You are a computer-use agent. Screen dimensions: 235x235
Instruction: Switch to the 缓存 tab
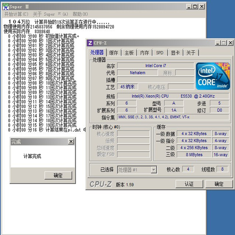tap(114, 53)
